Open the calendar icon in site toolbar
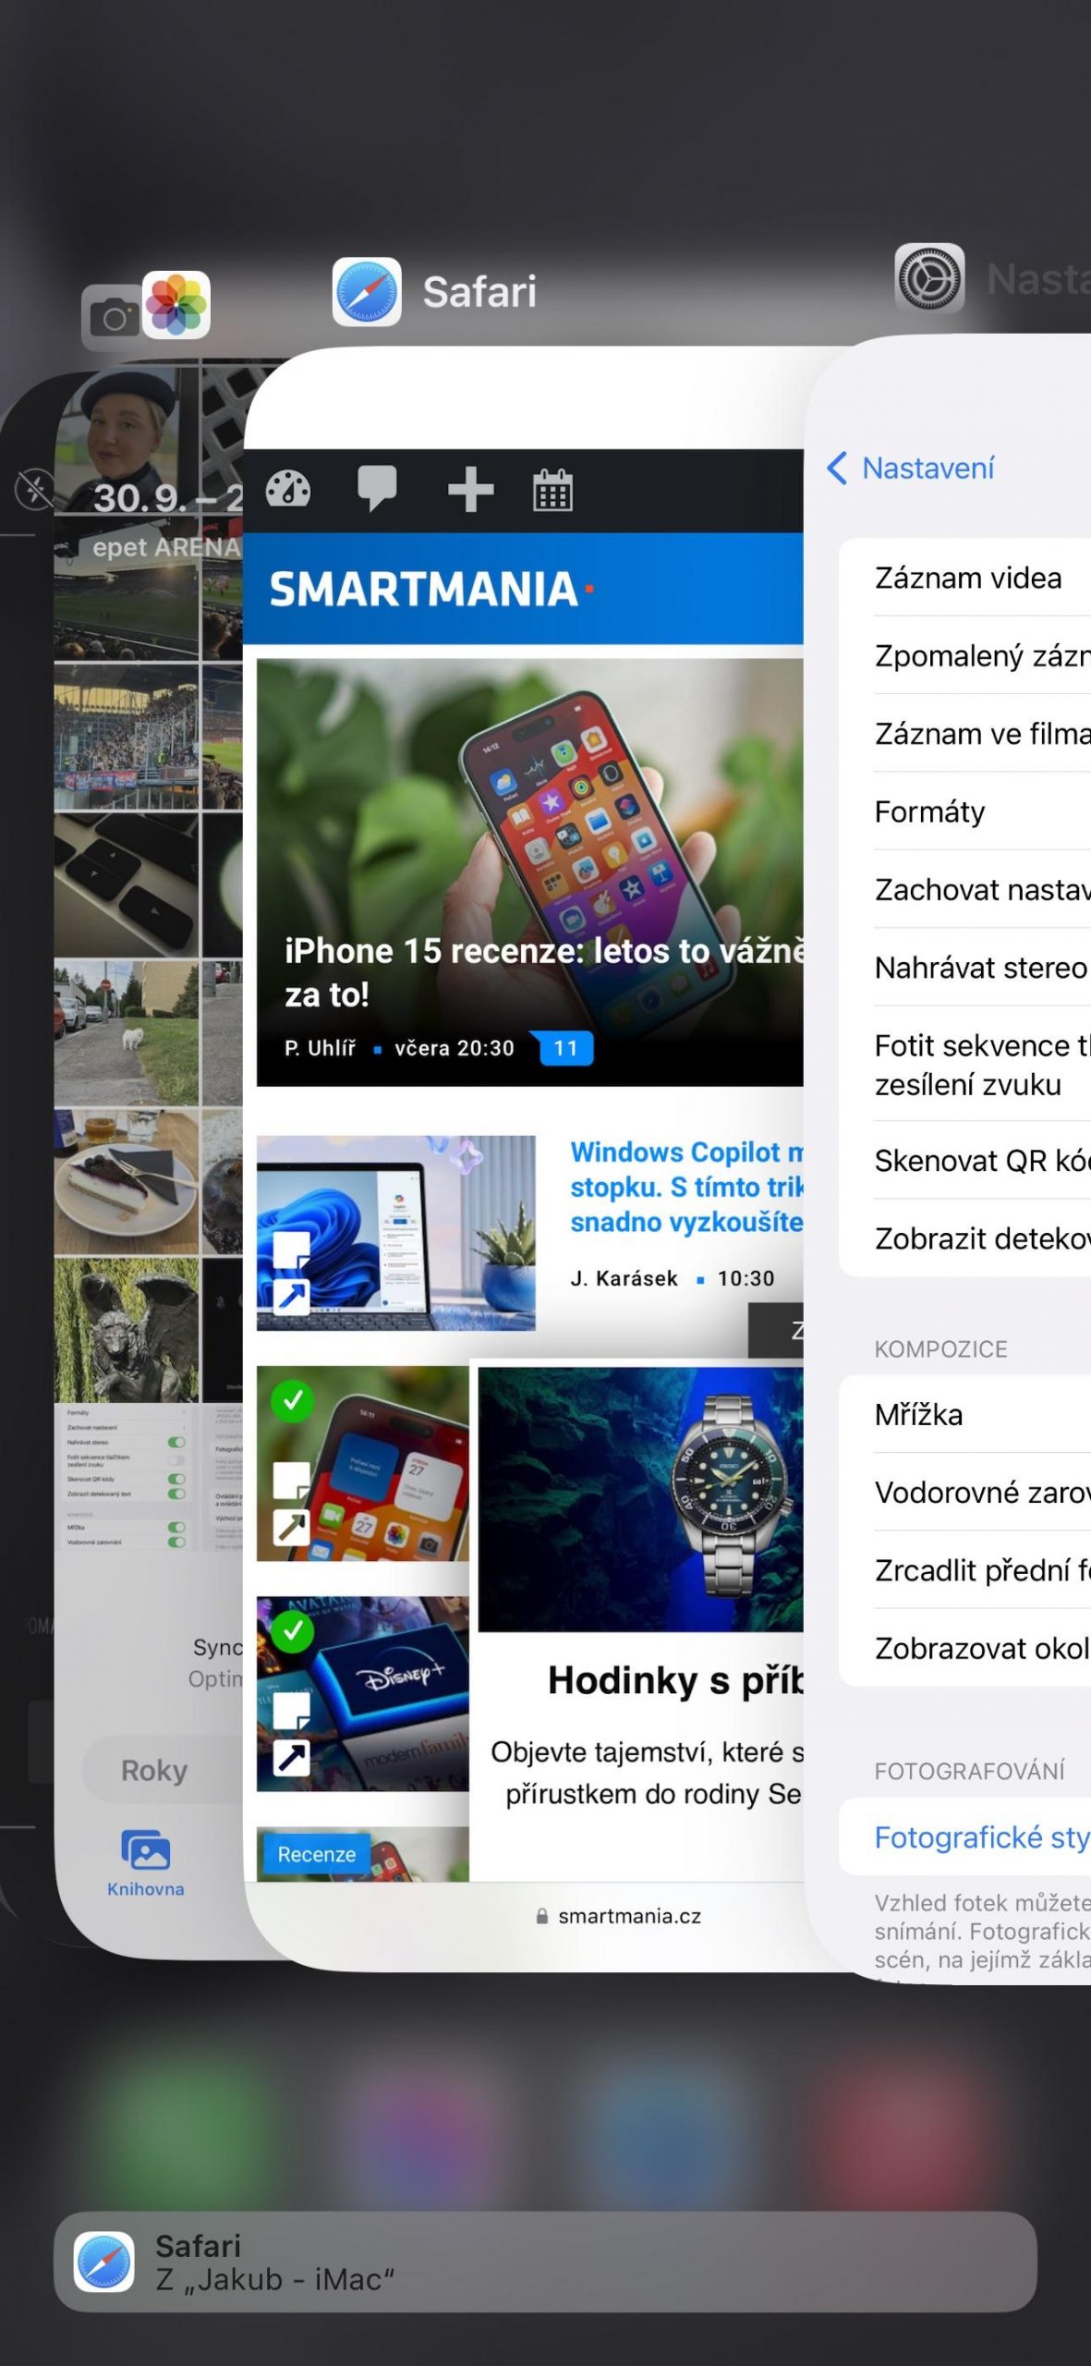Image resolution: width=1091 pixels, height=2366 pixels. click(x=552, y=489)
